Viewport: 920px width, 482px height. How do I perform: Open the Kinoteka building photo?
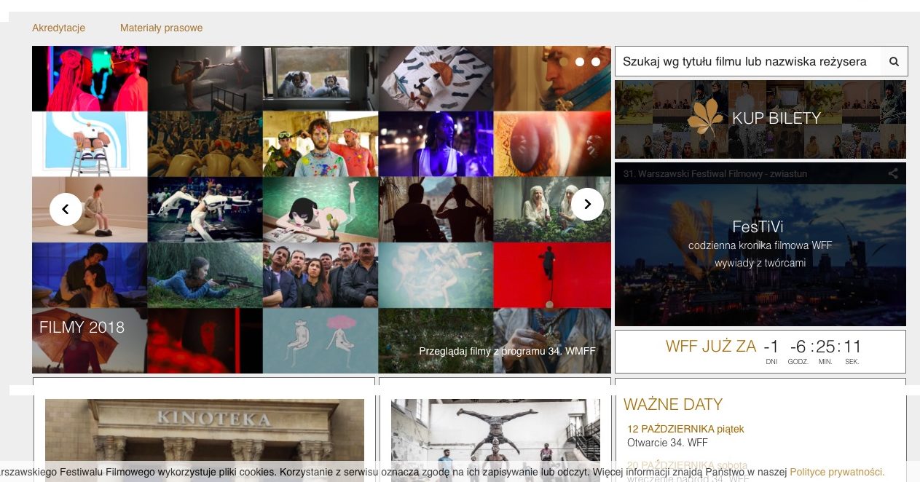(x=205, y=440)
